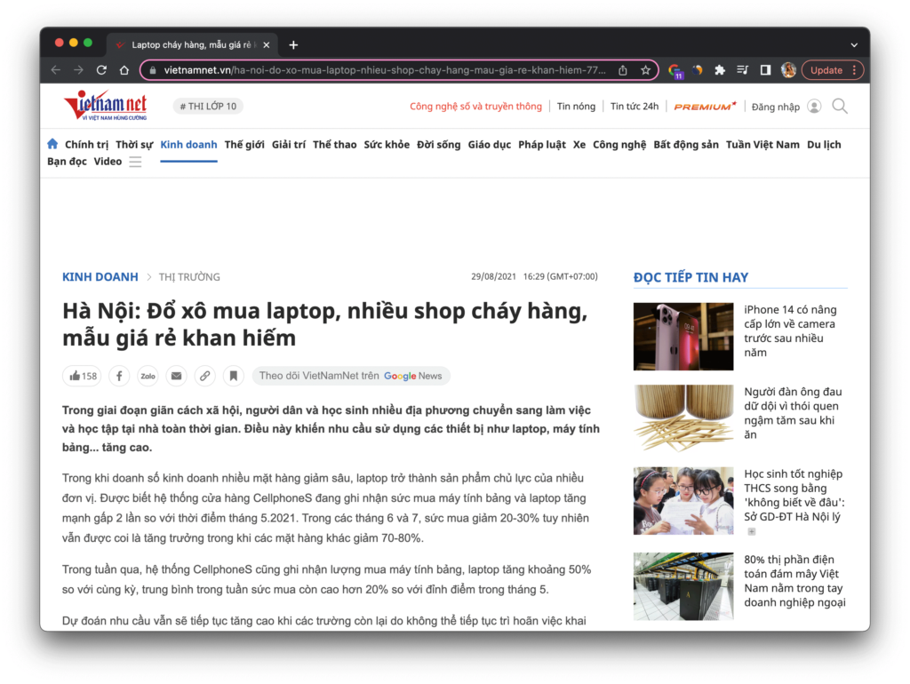Open the media playlist control icon
The width and height of the screenshot is (910, 684).
click(742, 70)
